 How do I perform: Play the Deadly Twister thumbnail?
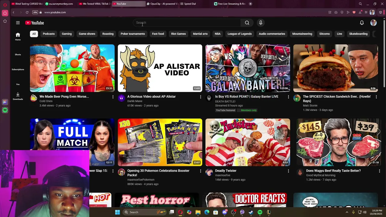point(248,142)
